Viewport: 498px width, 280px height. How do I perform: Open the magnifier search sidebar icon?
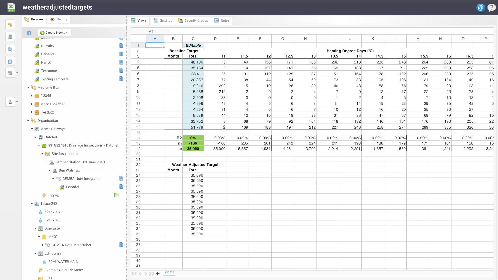tap(10, 49)
